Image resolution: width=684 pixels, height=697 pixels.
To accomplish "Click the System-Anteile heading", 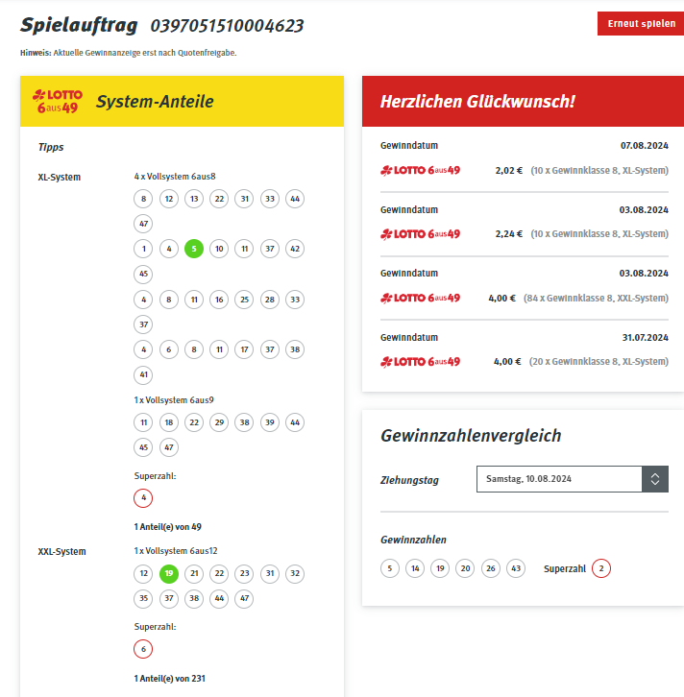I will (155, 102).
